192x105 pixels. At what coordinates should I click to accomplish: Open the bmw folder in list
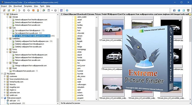pyautogui.click(x=79, y=39)
